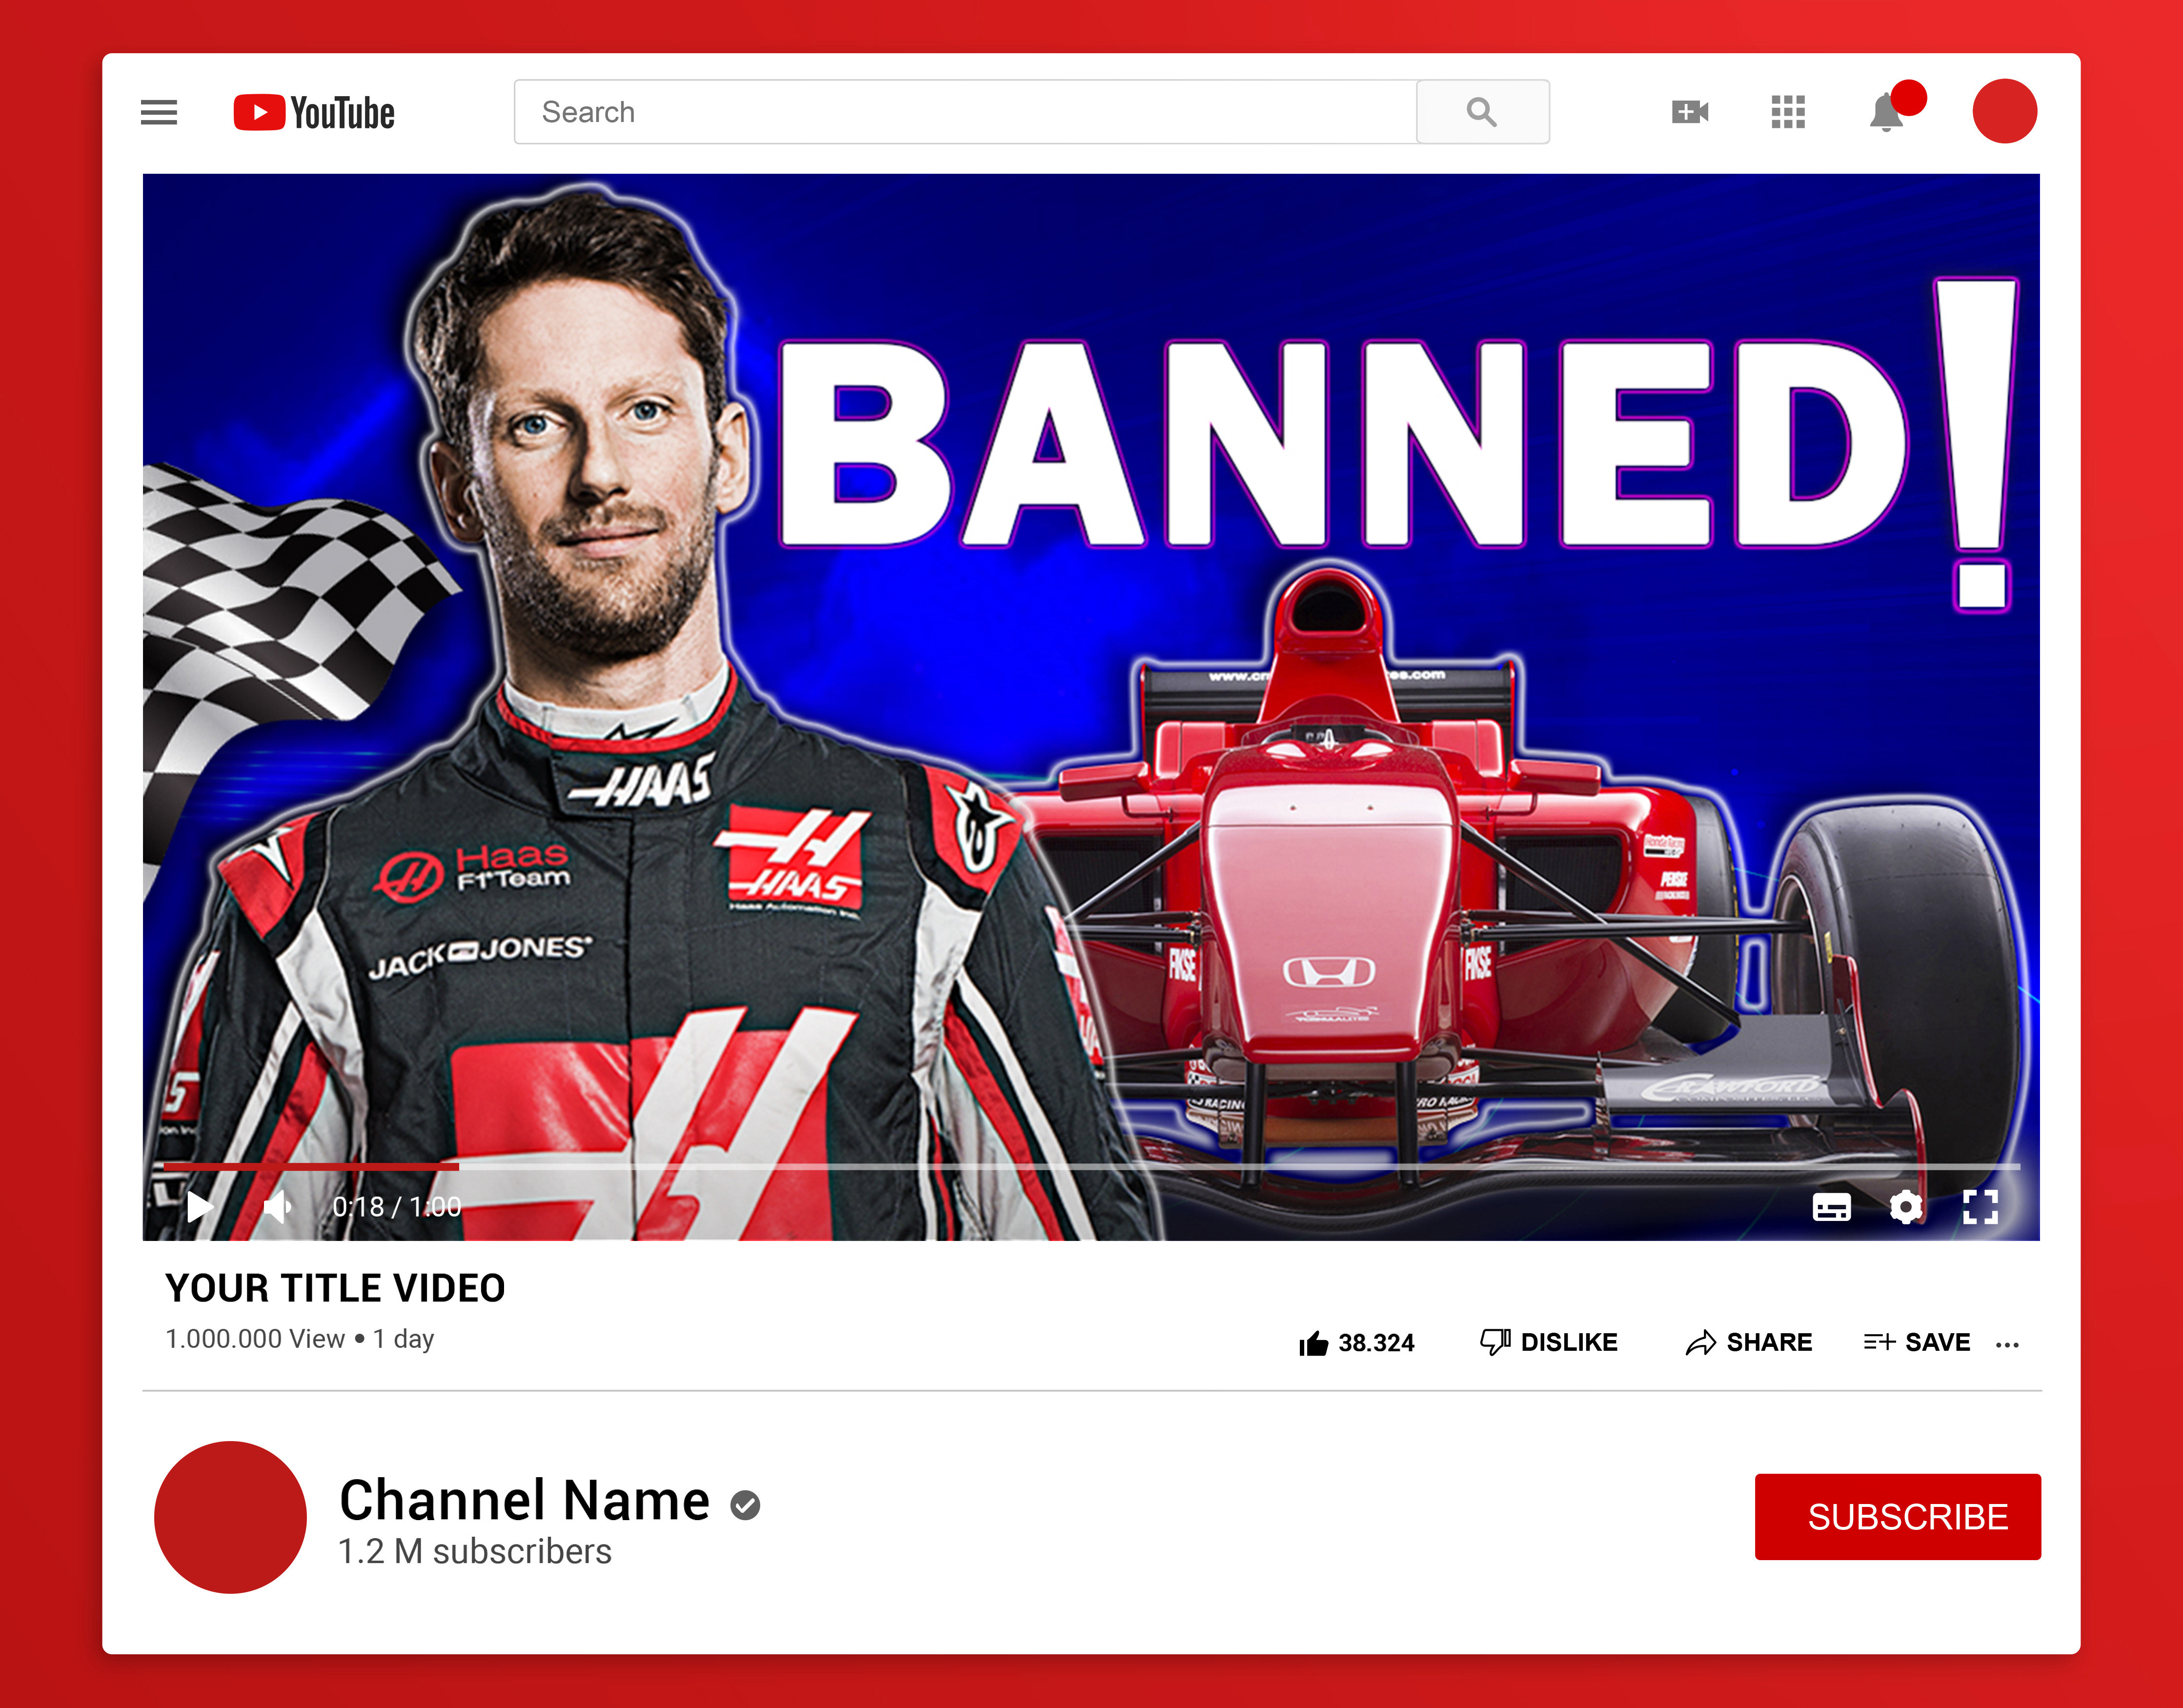Image resolution: width=2183 pixels, height=1708 pixels.
Task: Toggle subtitles/closed captions
Action: [x=1831, y=1207]
